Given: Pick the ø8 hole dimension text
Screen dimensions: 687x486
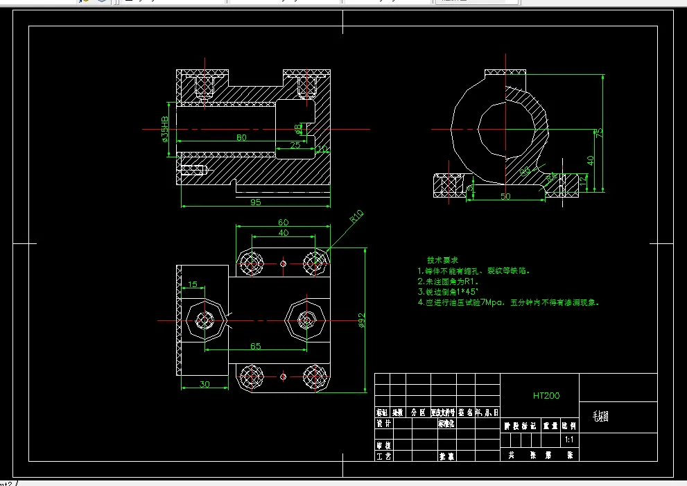Looking at the screenshot, I should click(298, 128).
